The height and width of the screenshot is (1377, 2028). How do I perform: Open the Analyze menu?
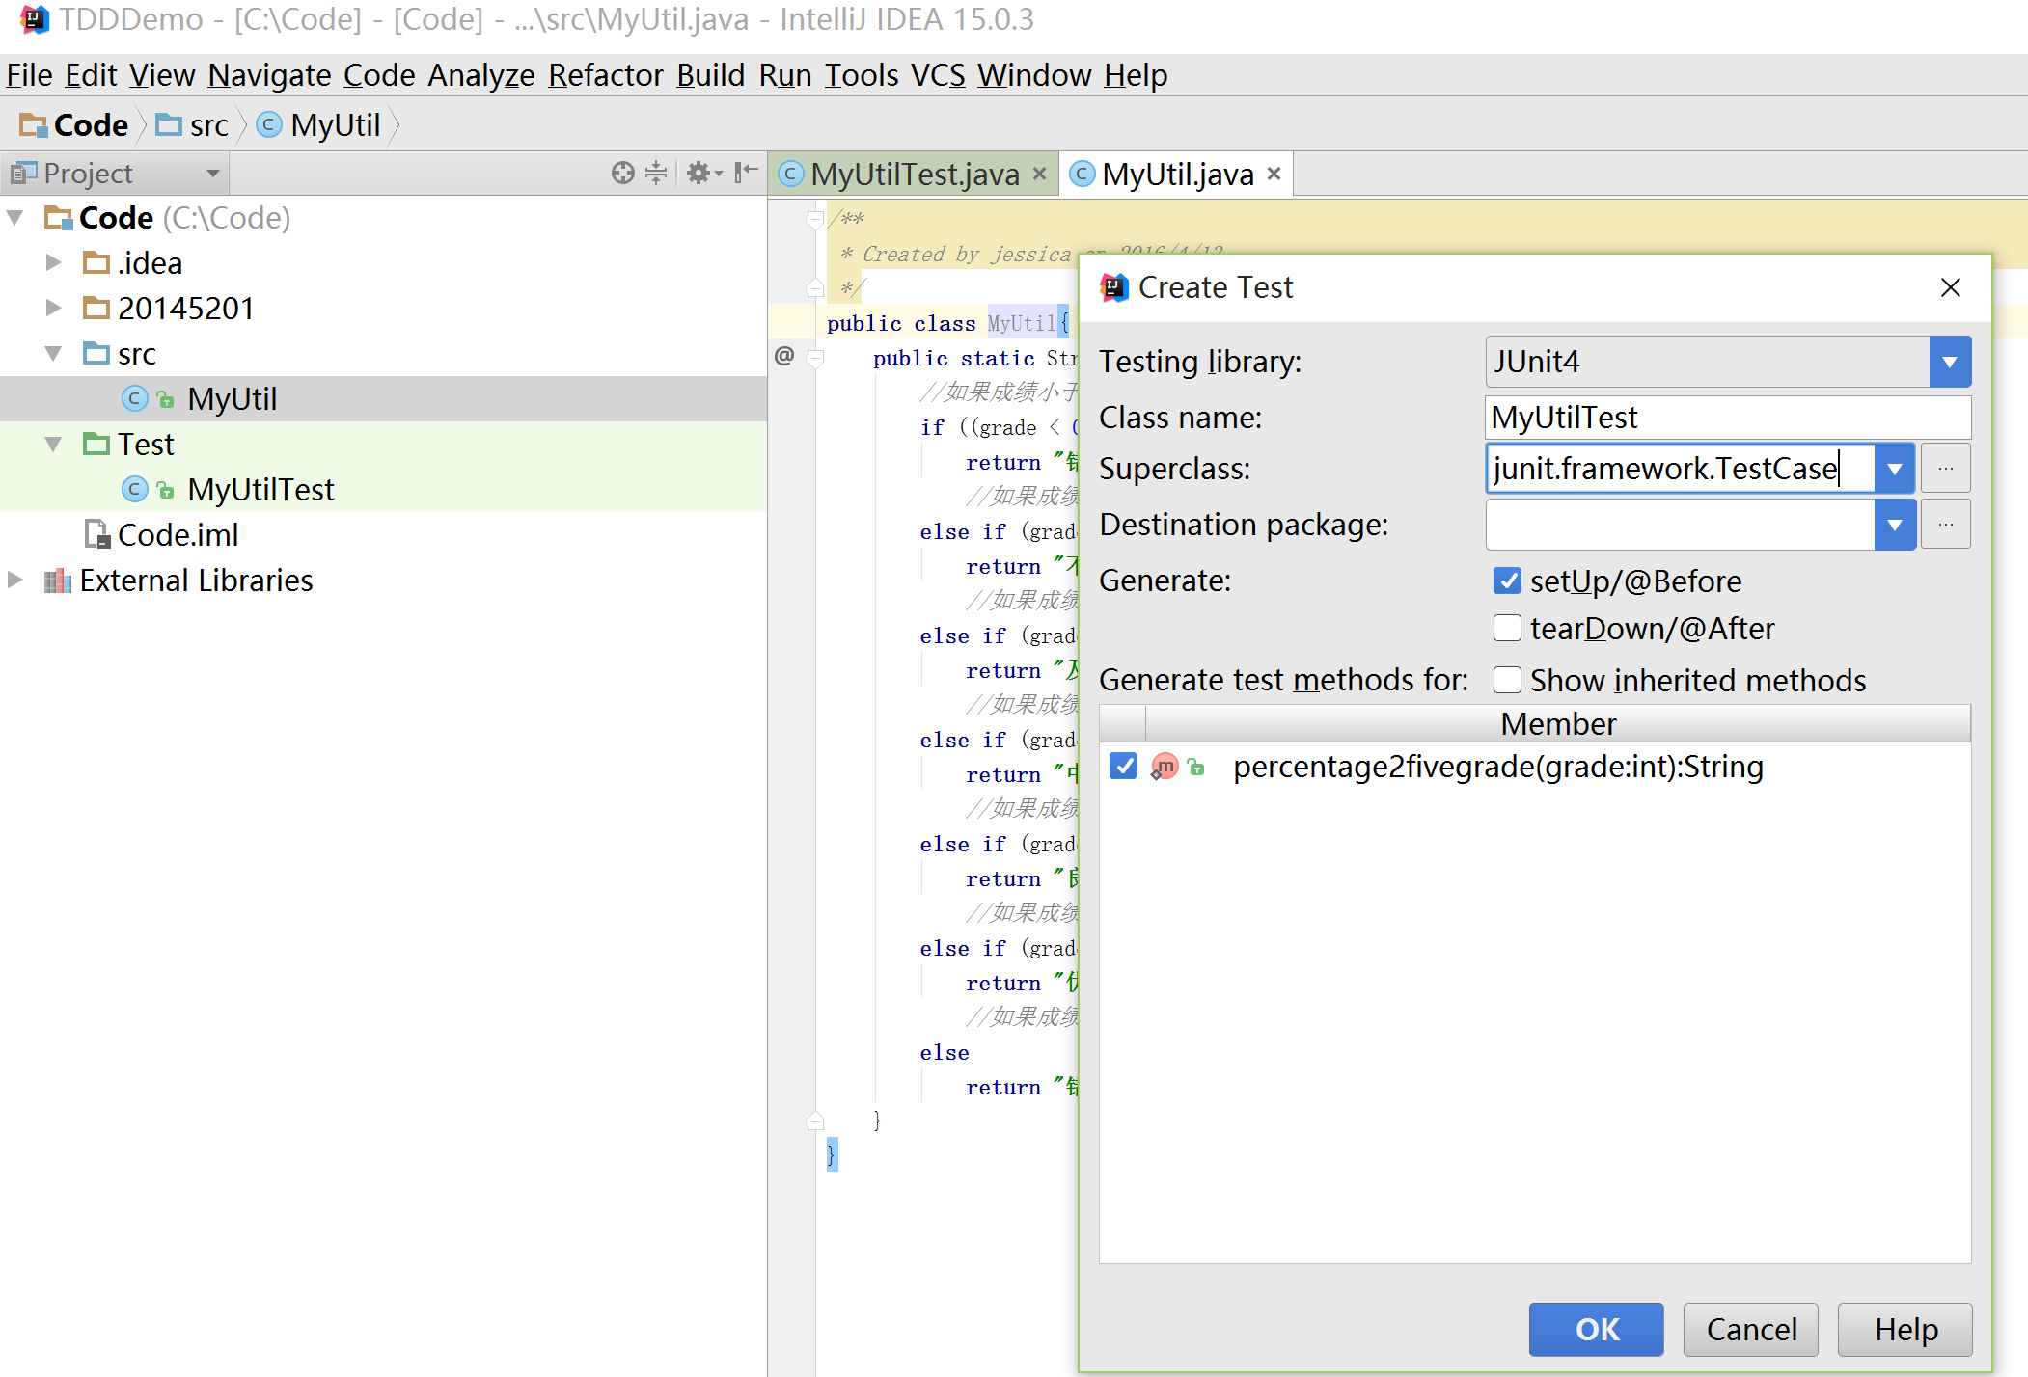coord(480,75)
